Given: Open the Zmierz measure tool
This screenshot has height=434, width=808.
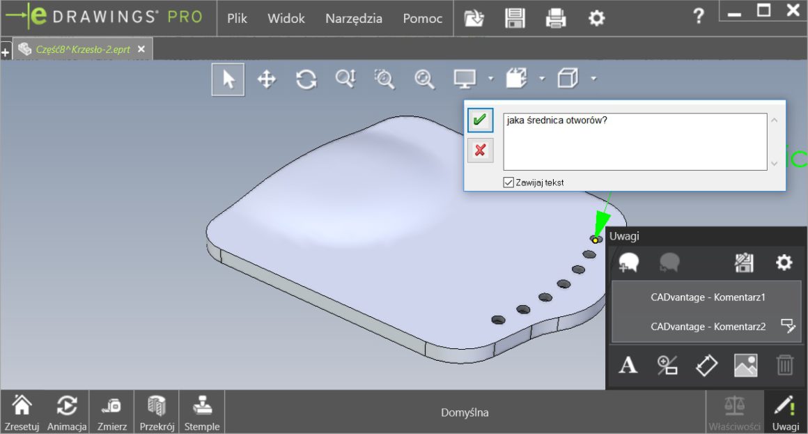Looking at the screenshot, I should 111,410.
